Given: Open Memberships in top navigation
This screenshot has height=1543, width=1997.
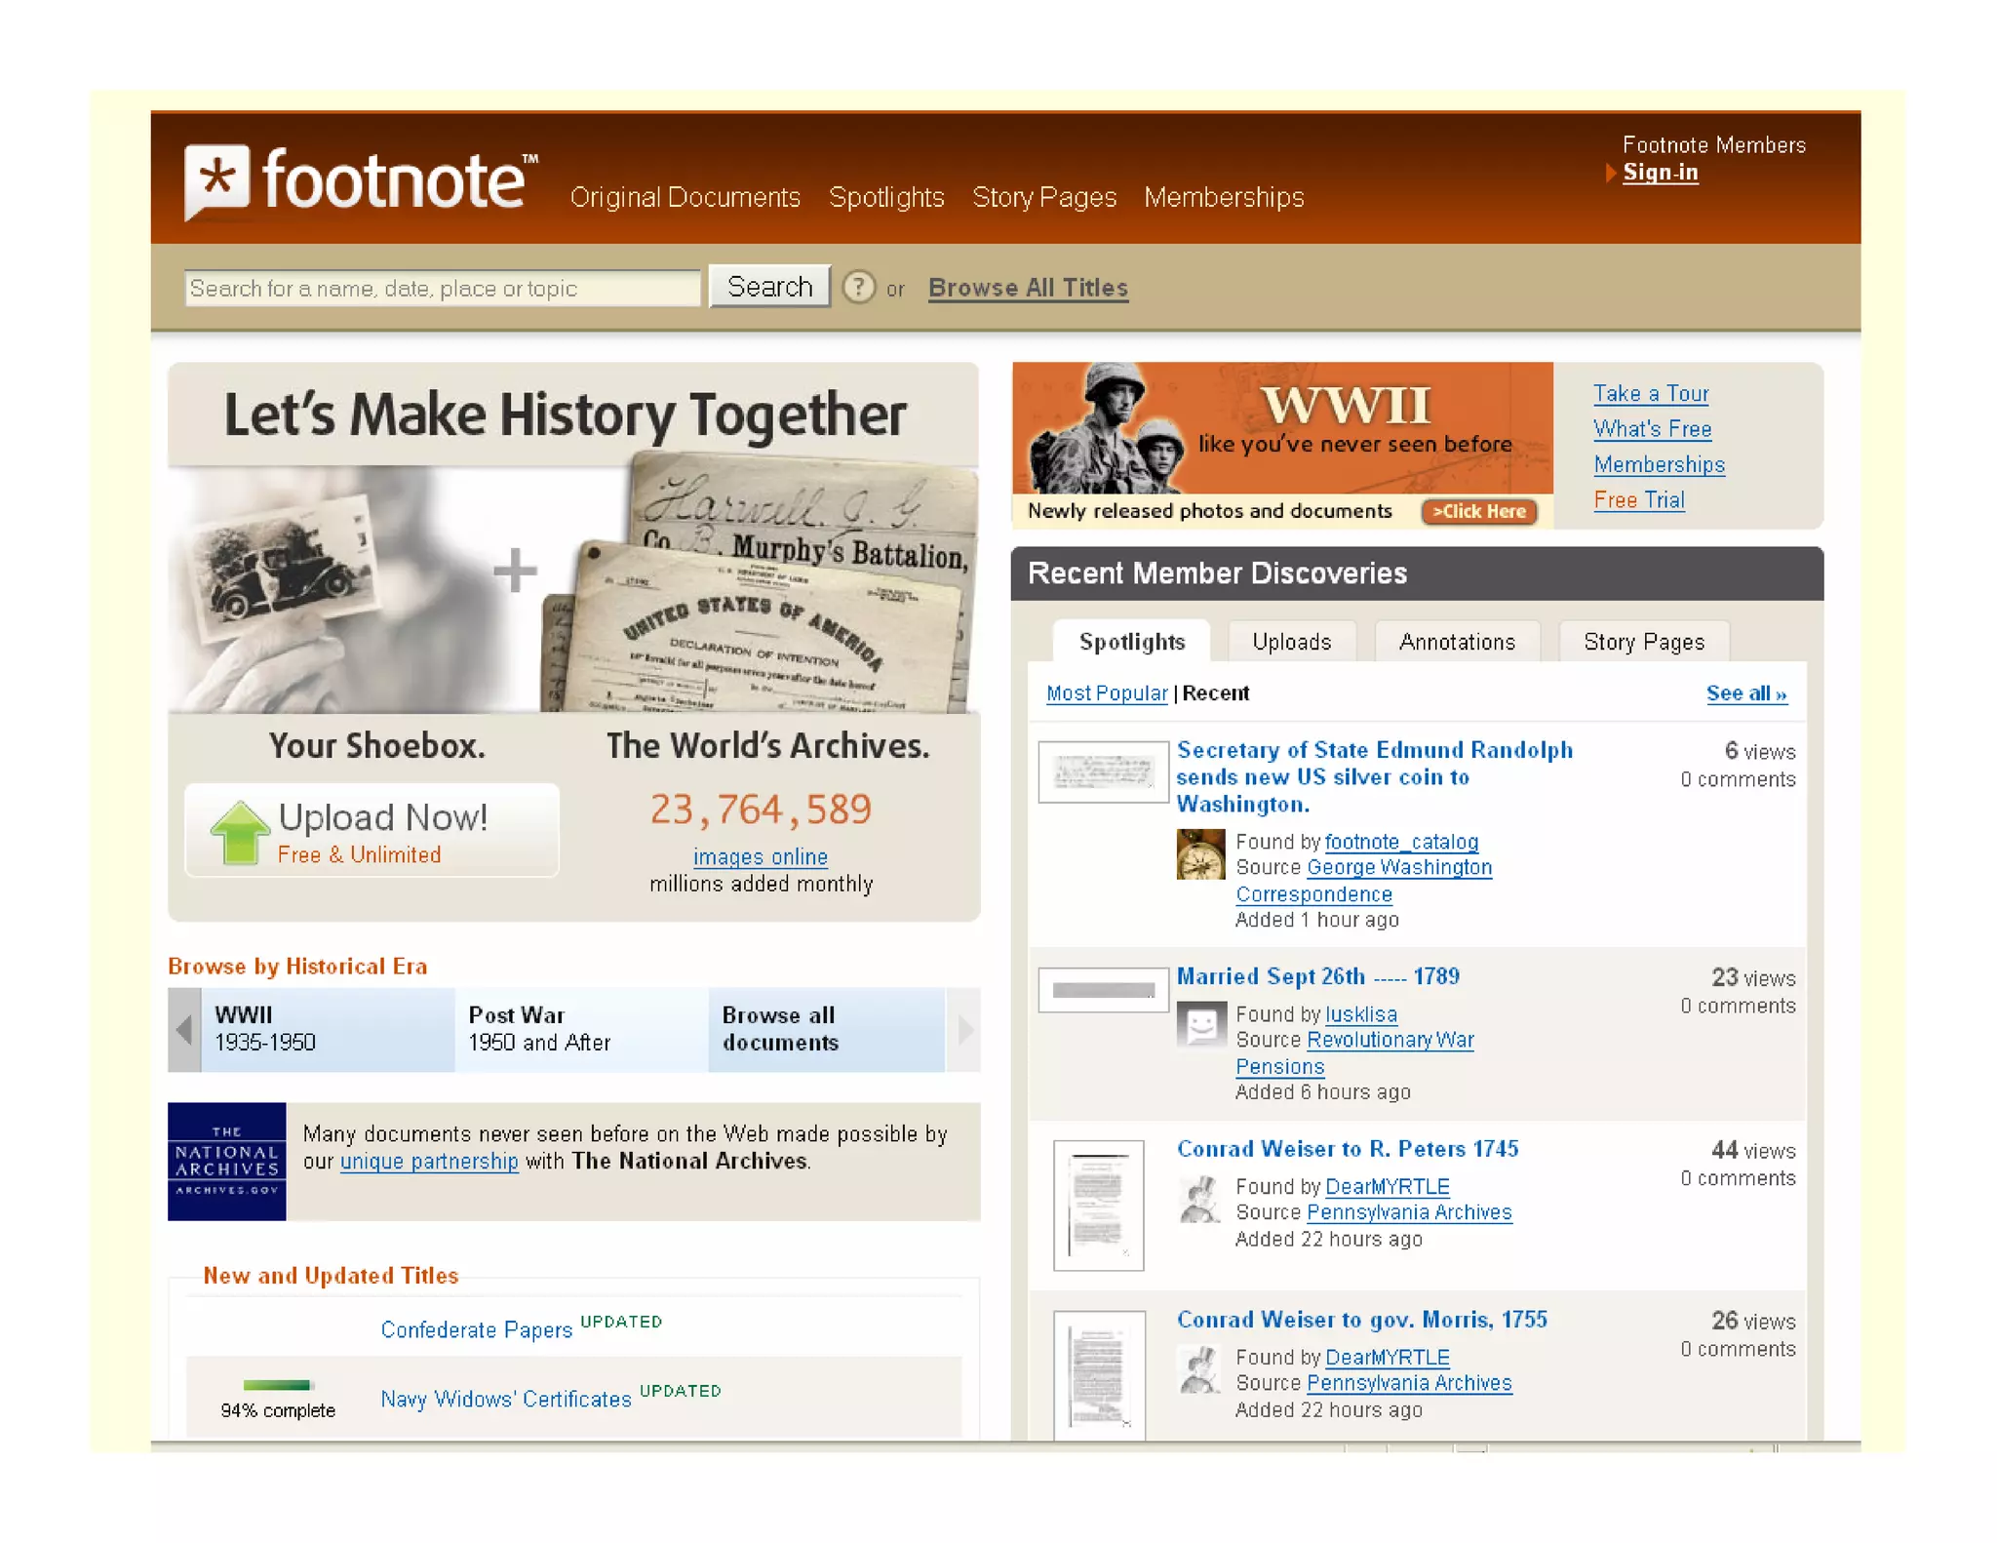Looking at the screenshot, I should pos(1224,197).
